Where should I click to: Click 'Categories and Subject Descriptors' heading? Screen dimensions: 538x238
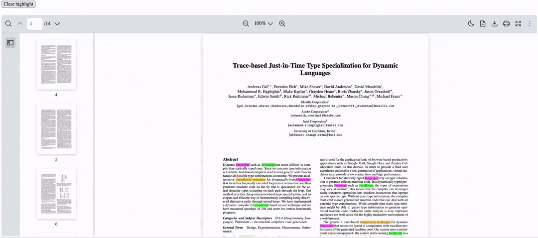248,218
